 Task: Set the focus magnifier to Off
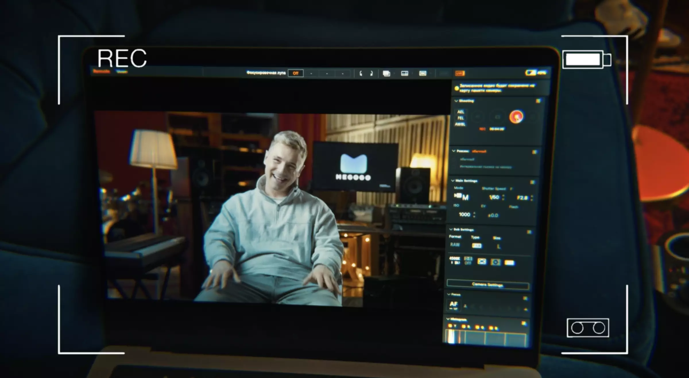tap(296, 73)
